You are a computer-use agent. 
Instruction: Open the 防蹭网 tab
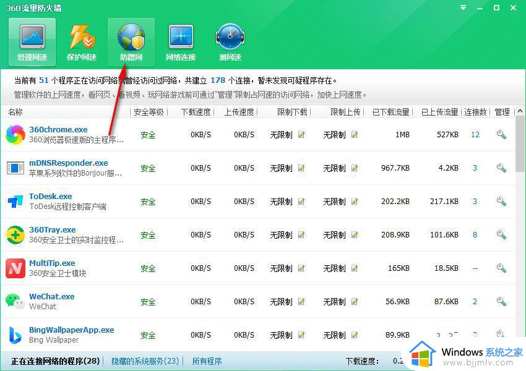(x=131, y=42)
